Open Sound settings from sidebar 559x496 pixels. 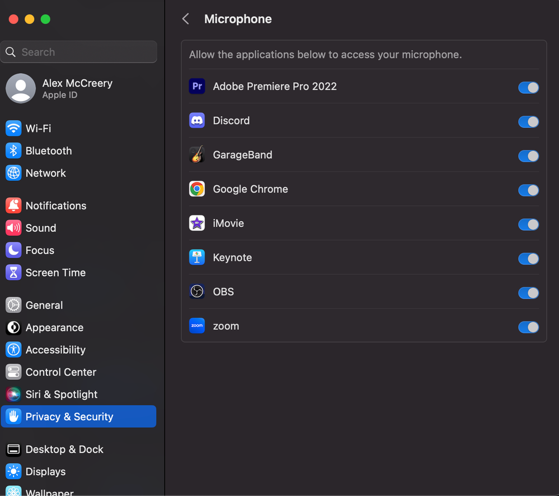click(40, 228)
